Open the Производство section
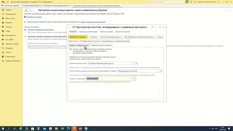The width and height of the screenshot is (233, 131). [x=11, y=35]
